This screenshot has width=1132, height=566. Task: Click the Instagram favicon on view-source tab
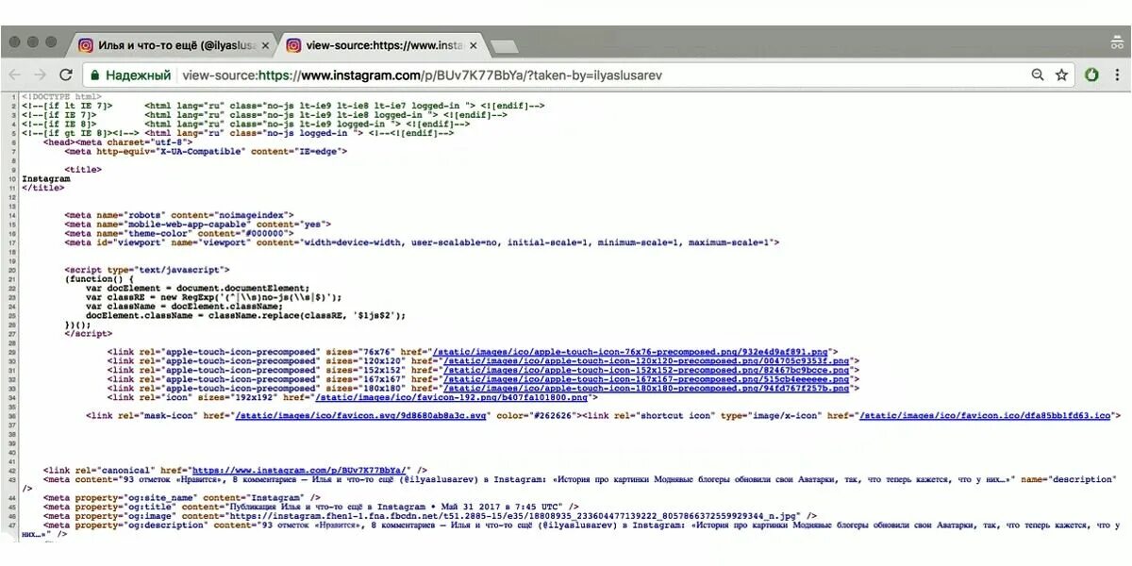[x=293, y=44]
